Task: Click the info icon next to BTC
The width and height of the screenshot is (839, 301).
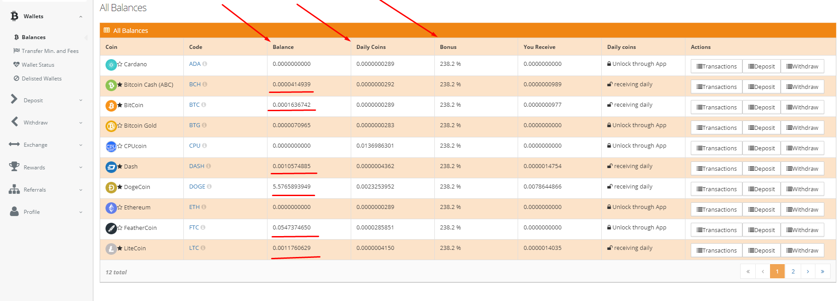Action: coord(203,105)
